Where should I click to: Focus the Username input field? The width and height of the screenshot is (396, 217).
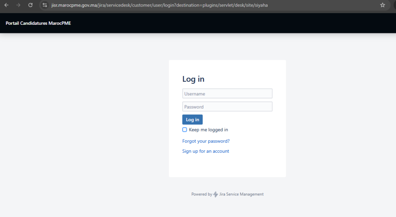click(227, 93)
